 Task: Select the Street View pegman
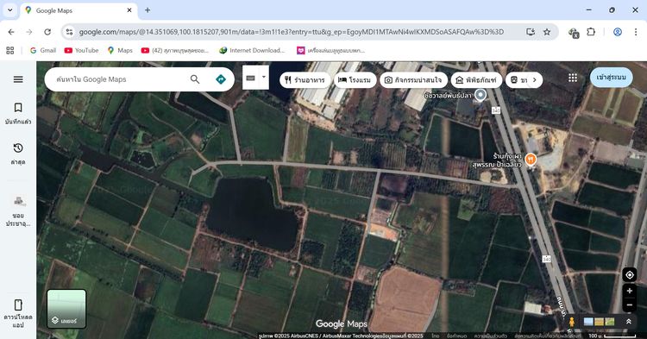point(572,322)
